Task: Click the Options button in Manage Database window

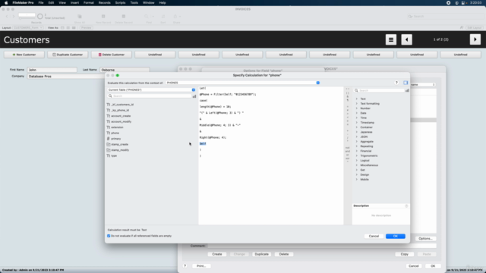Action: [x=425, y=239]
